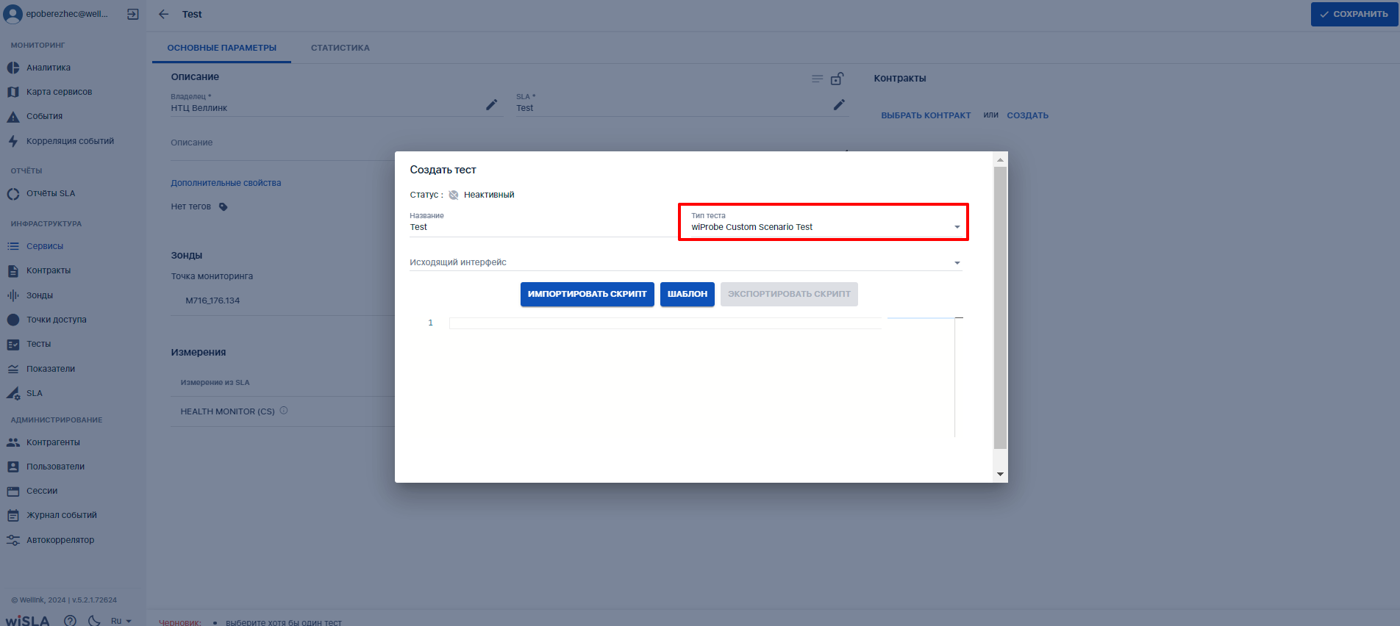Click line 1 of script editor
Image resolution: width=1400 pixels, height=626 pixels.
(x=665, y=323)
